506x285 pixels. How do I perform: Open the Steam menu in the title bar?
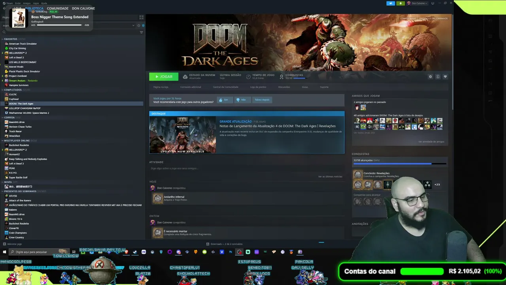coord(10,3)
